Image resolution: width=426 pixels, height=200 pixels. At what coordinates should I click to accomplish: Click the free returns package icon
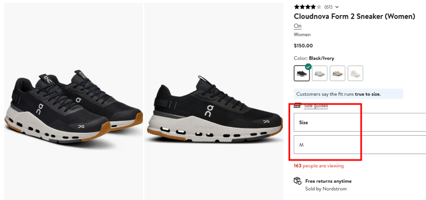[x=297, y=181]
